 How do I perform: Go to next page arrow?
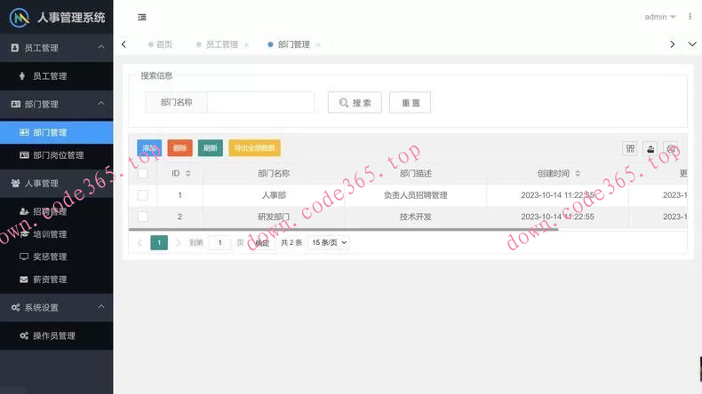[179, 242]
